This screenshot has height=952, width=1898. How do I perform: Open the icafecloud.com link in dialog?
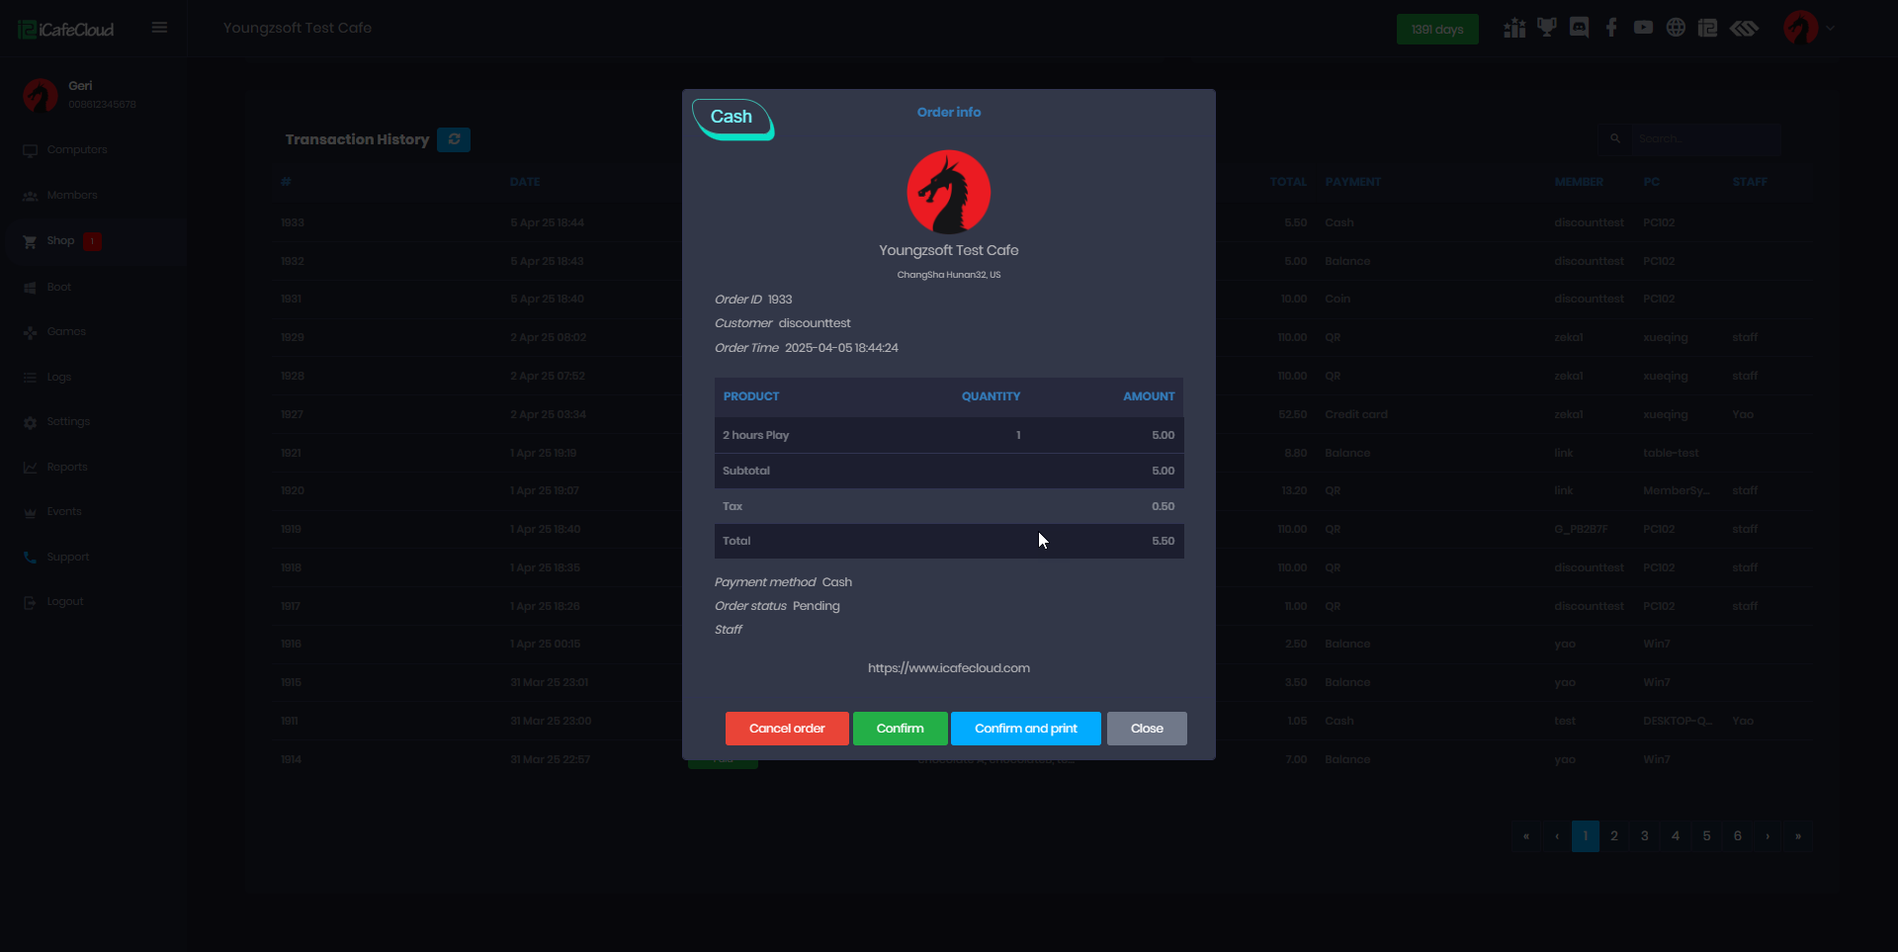[949, 668]
